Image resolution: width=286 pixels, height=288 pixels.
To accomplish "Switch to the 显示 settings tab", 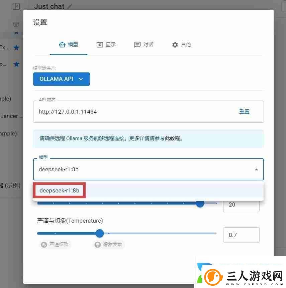I will click(x=106, y=45).
